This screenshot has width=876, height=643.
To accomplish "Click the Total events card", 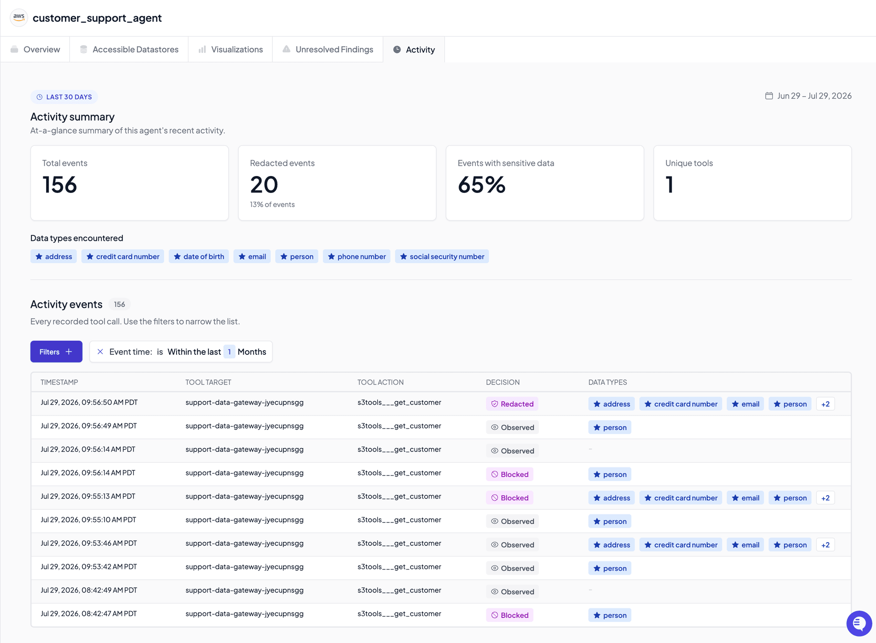I will [x=130, y=183].
